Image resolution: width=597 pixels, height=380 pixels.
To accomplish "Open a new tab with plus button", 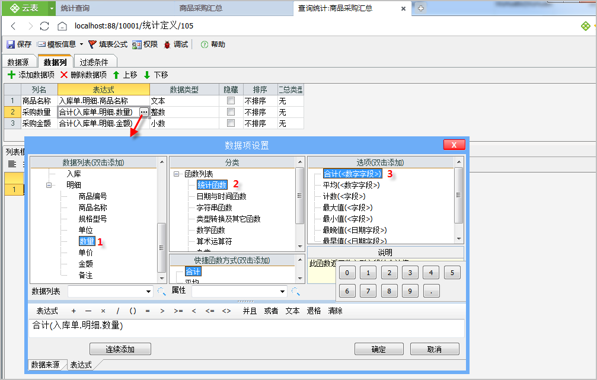I will click(x=421, y=8).
